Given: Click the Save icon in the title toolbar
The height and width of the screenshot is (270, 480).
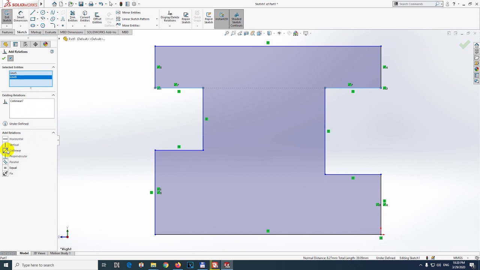Looking at the screenshot, I should [81, 4].
